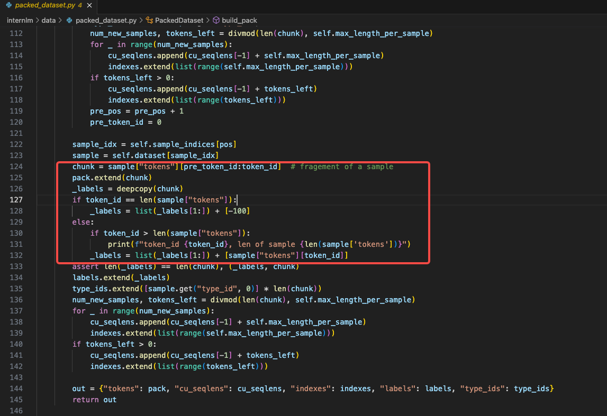The width and height of the screenshot is (607, 416).
Task: Click line number 144
Action: (x=16, y=388)
